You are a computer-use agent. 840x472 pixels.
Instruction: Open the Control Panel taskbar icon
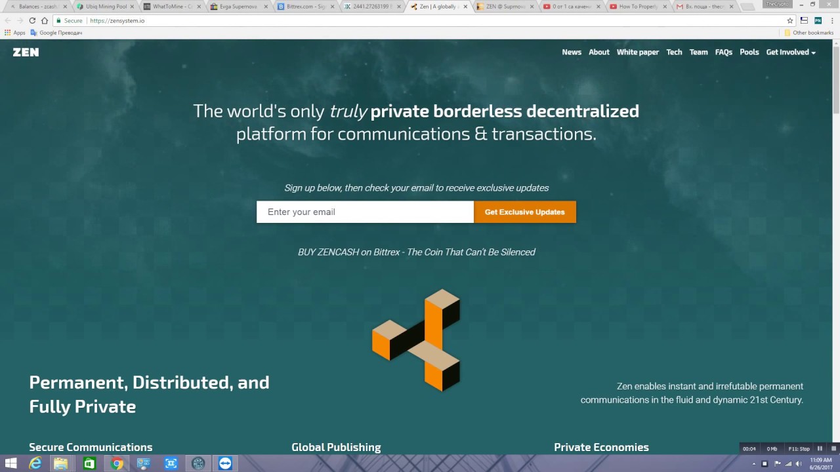pos(144,463)
